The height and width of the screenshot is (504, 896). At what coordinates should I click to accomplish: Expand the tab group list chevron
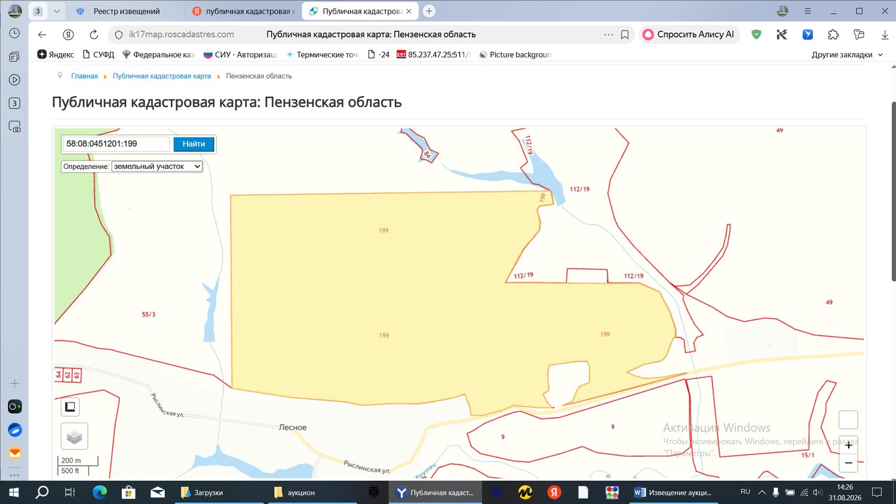[57, 11]
